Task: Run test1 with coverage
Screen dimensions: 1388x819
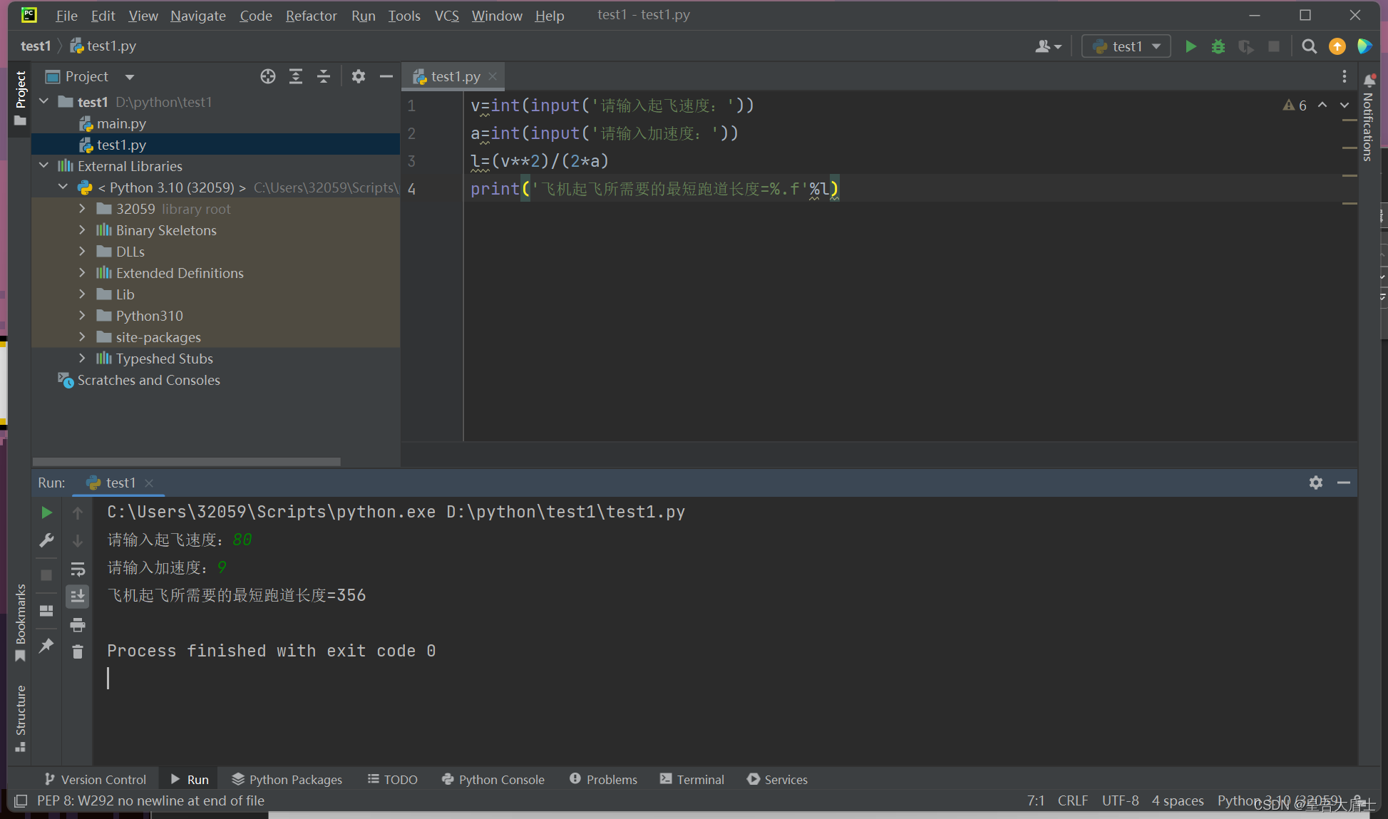Action: point(1246,46)
